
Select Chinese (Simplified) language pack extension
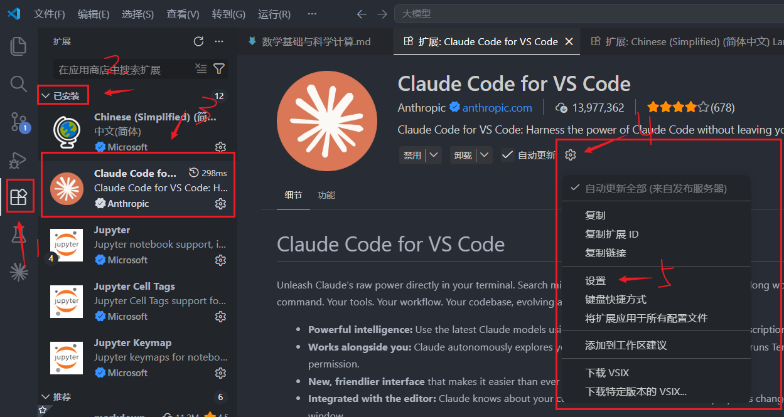138,132
